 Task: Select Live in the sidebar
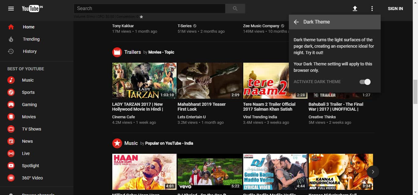[x=37, y=153]
